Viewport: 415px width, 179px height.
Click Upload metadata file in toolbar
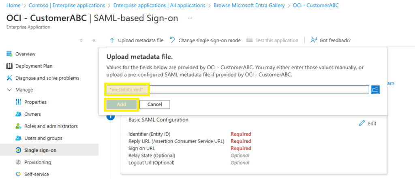pos(137,40)
